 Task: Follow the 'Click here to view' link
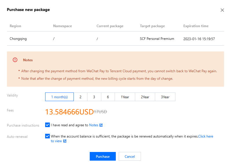pyautogui.click(x=206, y=136)
